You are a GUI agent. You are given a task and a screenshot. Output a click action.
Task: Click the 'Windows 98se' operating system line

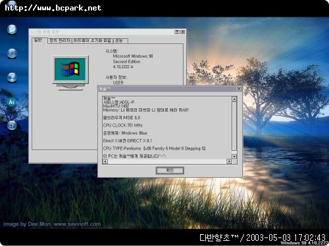[125, 133]
